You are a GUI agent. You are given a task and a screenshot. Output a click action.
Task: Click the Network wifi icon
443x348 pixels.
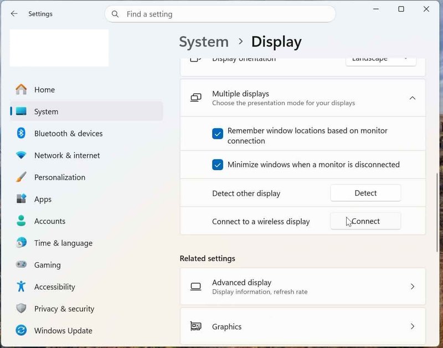[x=21, y=155]
